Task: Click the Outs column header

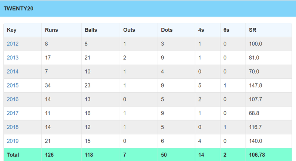Action: coord(129,30)
